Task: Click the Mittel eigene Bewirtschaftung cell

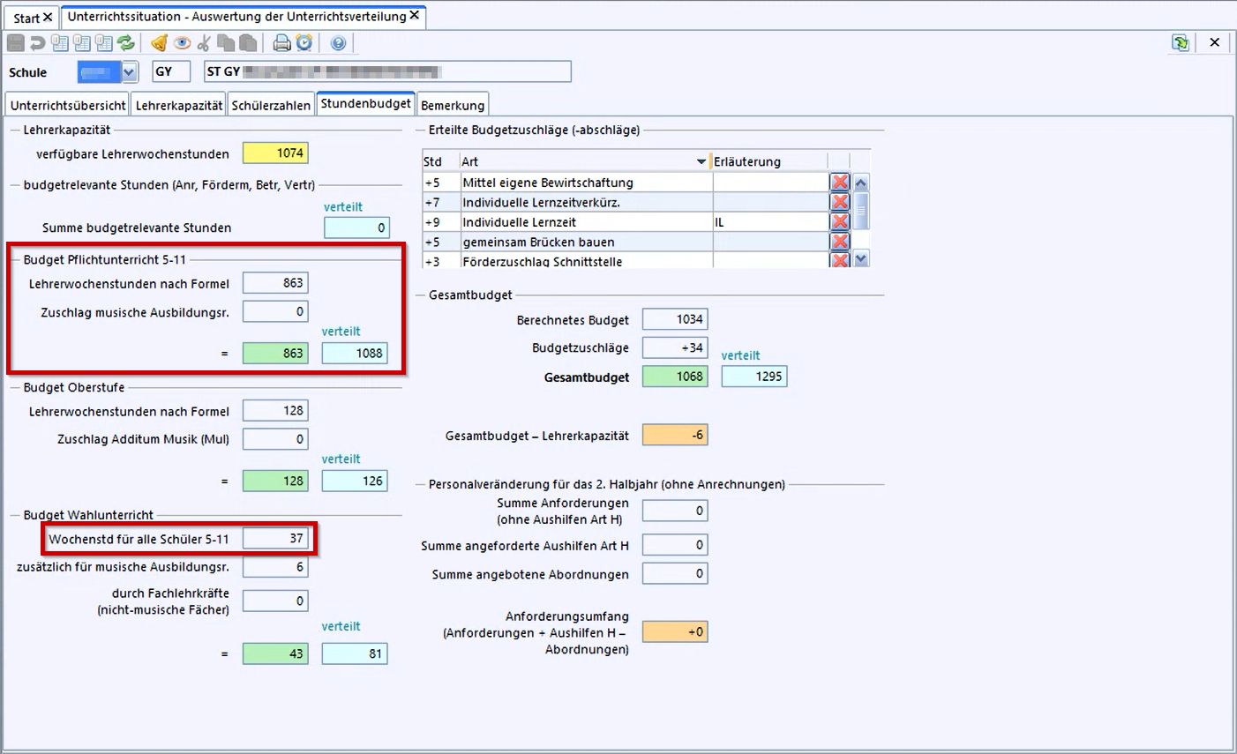Action: (x=586, y=183)
